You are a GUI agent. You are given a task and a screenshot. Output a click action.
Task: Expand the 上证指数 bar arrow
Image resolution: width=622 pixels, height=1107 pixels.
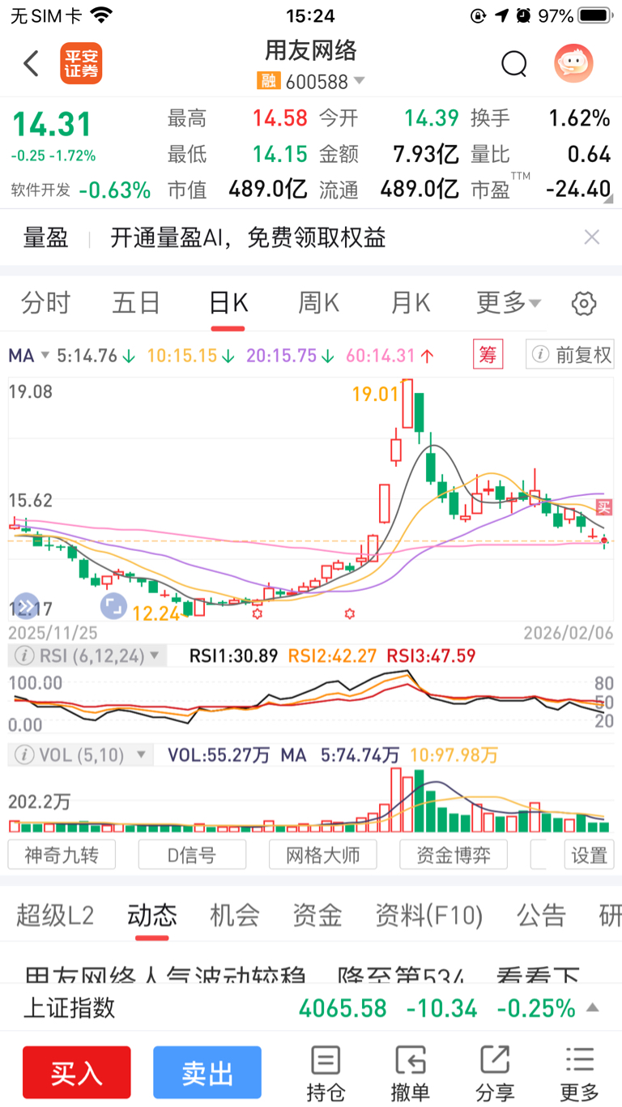[593, 1008]
